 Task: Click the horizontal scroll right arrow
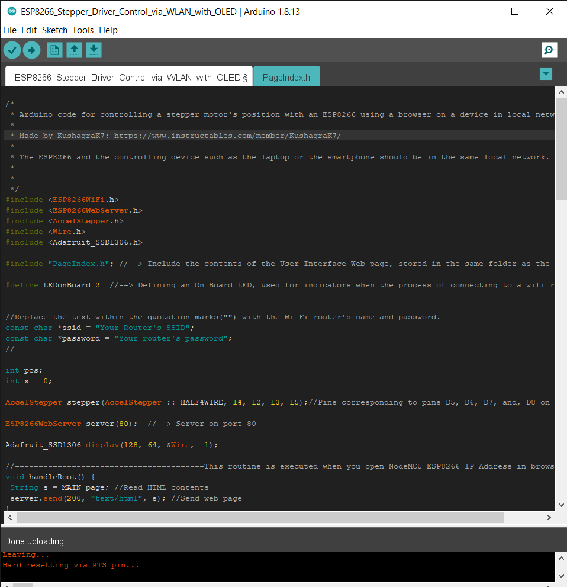pyautogui.click(x=549, y=517)
